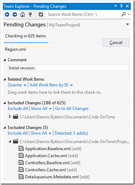The image size is (135, 185).
Task: Go forward with the Forward arrow icon
Action: point(15,14)
